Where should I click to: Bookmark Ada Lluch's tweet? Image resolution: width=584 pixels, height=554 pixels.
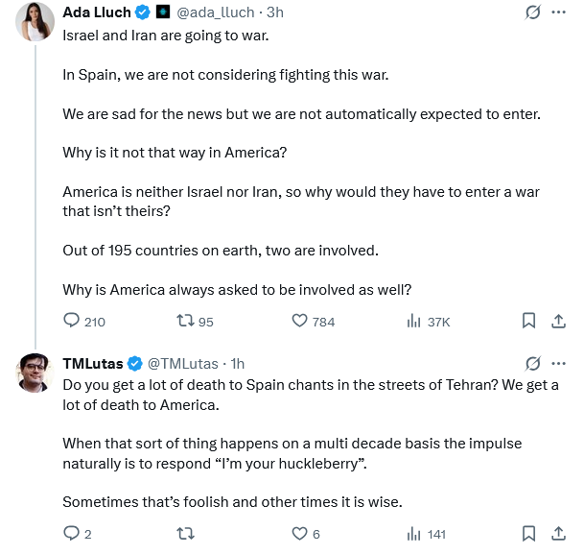point(528,322)
